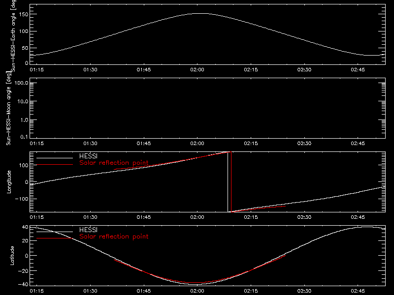
Task: Click the Sun-HESSI-Earth angle axis title
Action: (14, 36)
